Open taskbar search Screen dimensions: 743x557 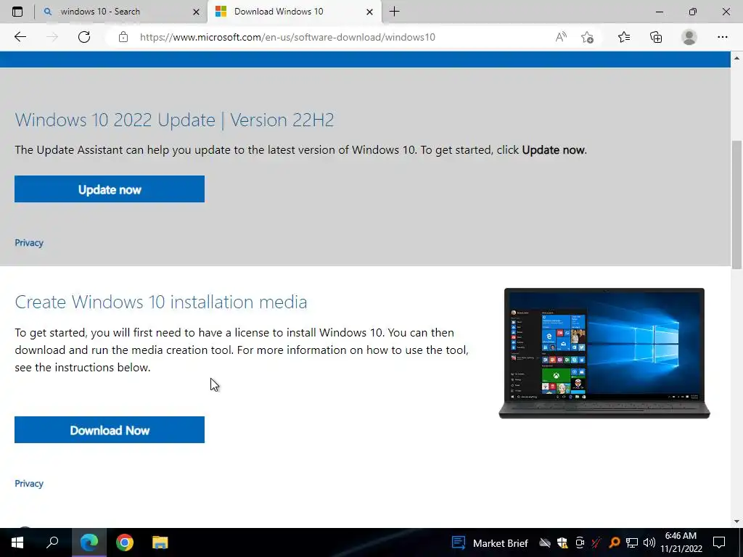(x=52, y=542)
